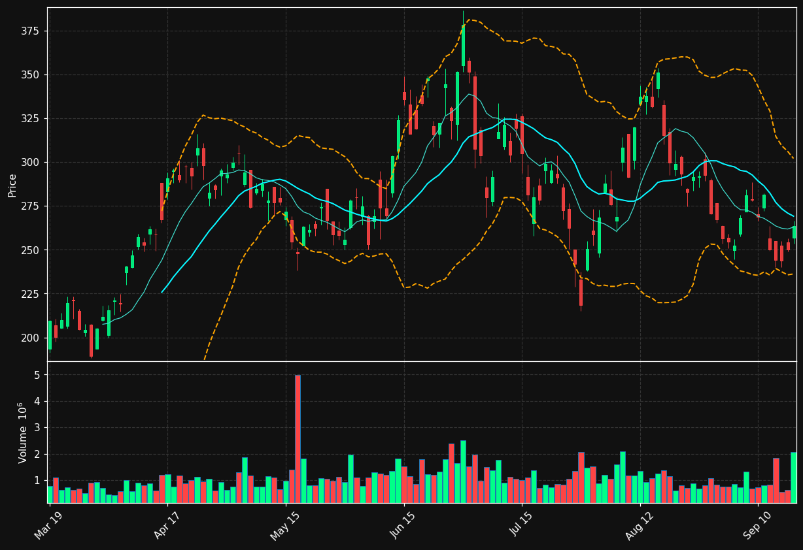
Task: Click the red candlestick bottoming below 225
Action: point(581,292)
